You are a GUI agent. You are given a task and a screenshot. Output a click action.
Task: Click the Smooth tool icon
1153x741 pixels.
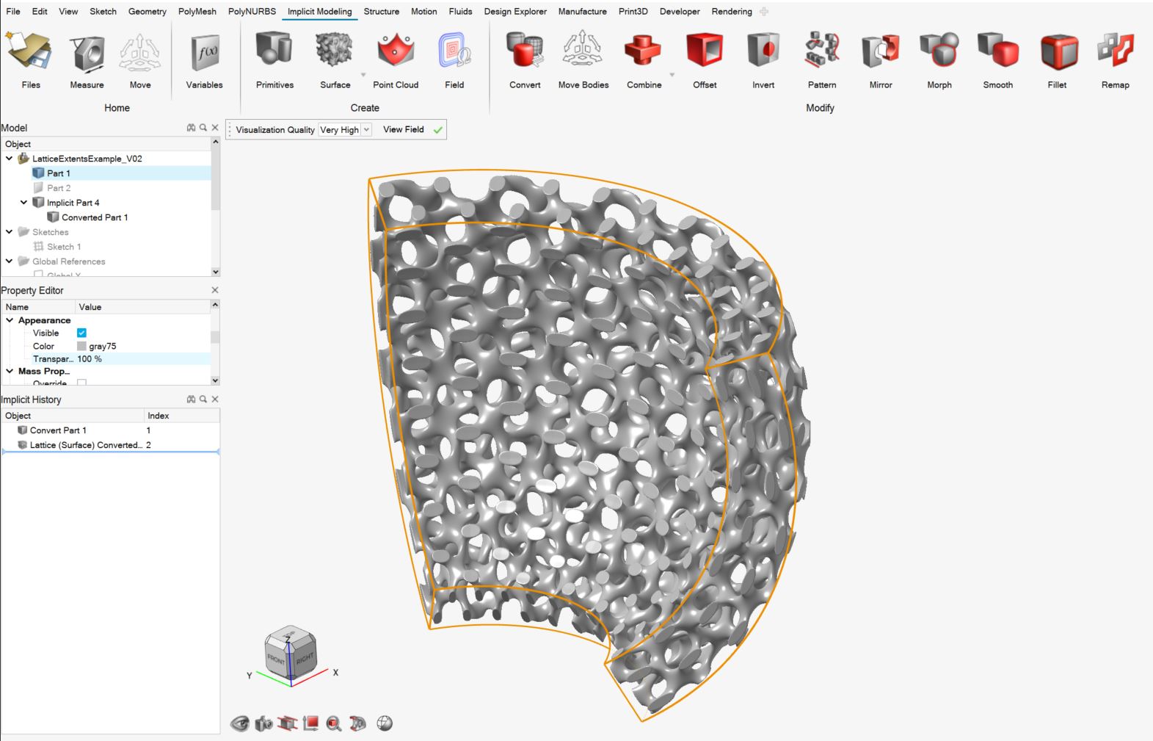point(997,50)
